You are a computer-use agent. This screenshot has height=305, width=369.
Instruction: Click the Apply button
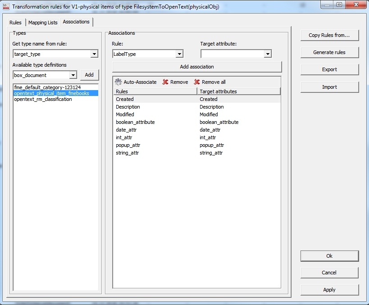[329, 290]
